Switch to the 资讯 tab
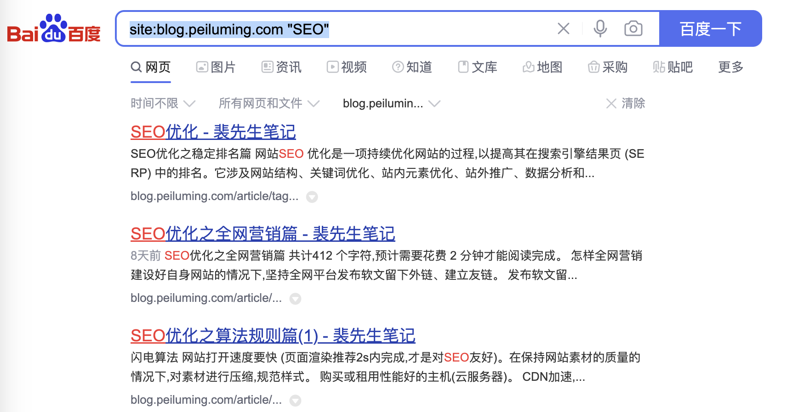 (281, 67)
